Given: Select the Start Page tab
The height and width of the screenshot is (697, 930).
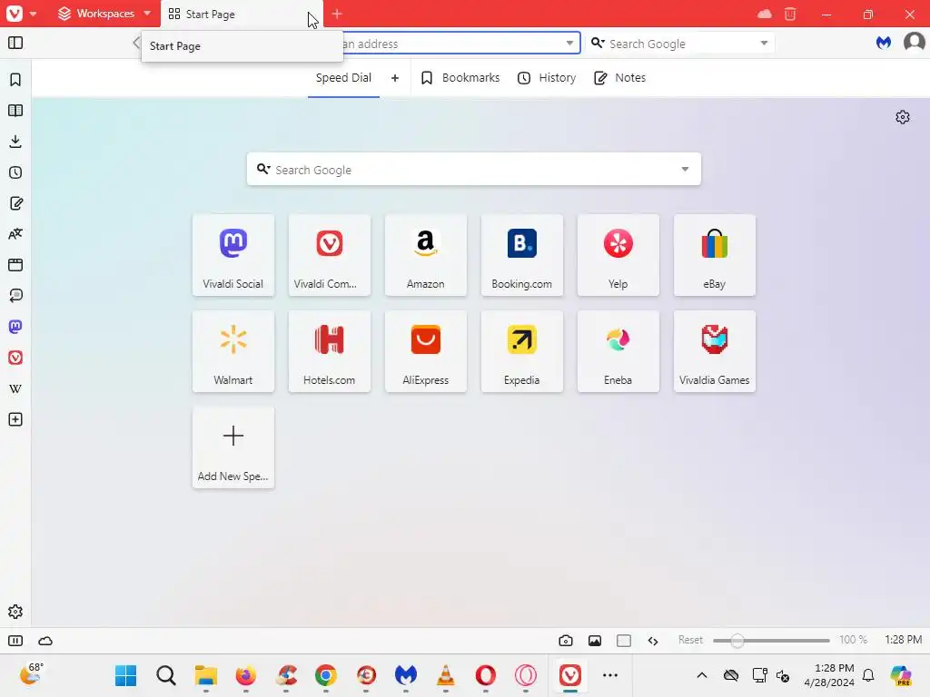Looking at the screenshot, I should [x=242, y=15].
